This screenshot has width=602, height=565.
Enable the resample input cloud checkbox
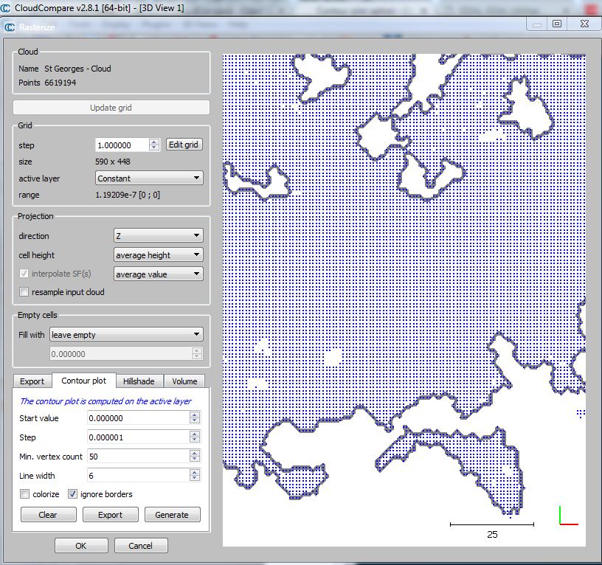pyautogui.click(x=24, y=292)
